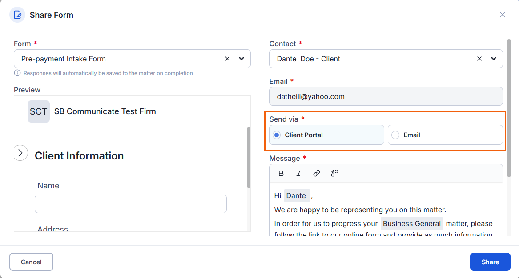Click the form preview vertical scrollbar
Viewport: 519px width, 278px height.
(x=249, y=158)
